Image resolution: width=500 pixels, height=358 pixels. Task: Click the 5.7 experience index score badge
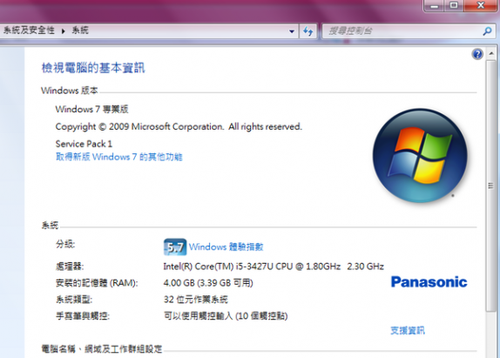[x=175, y=247]
